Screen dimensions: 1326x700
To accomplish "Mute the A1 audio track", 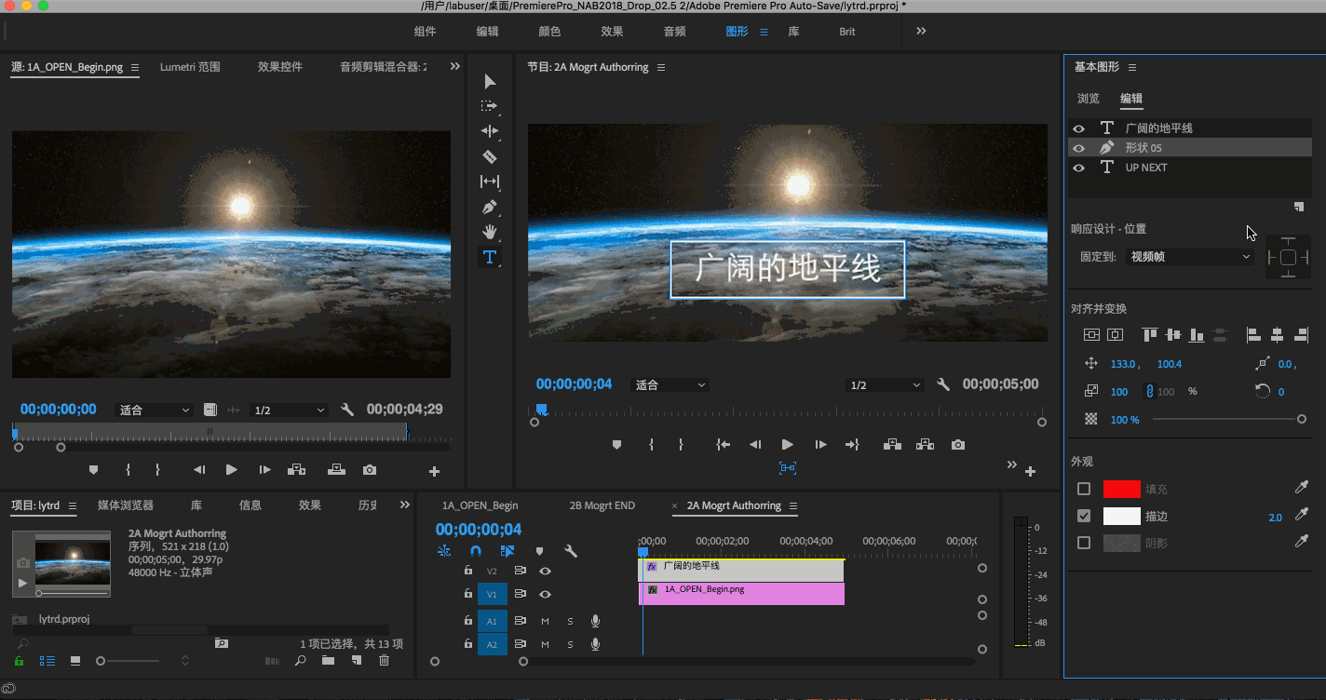I will (544, 620).
